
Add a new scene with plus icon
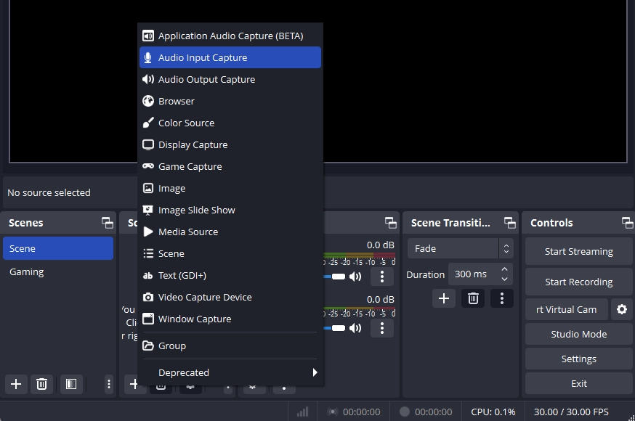pyautogui.click(x=16, y=384)
